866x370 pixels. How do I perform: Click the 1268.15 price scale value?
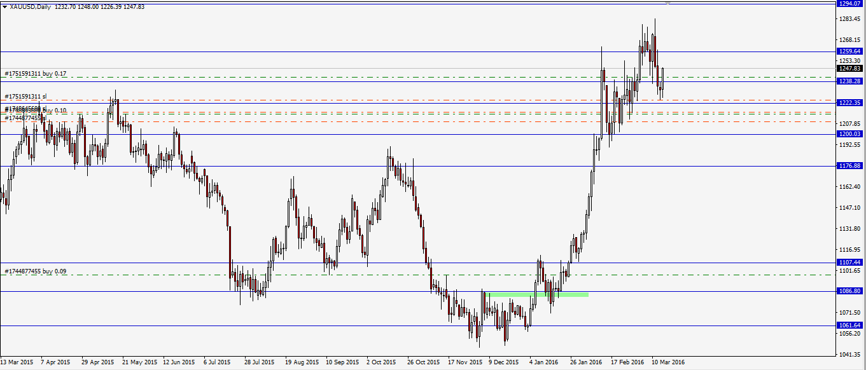tap(850, 40)
